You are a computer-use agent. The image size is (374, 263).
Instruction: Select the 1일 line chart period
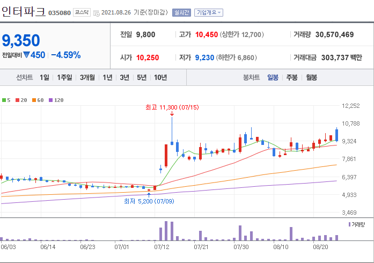45,77
